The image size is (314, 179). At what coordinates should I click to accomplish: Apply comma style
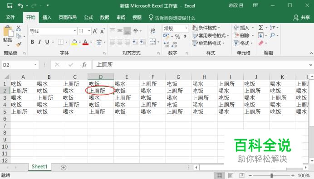[185, 36]
